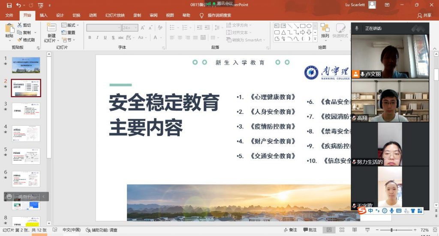This screenshot has width=439, height=236.
Task: Open the Slide Show ribbon tab
Action: 115,15
